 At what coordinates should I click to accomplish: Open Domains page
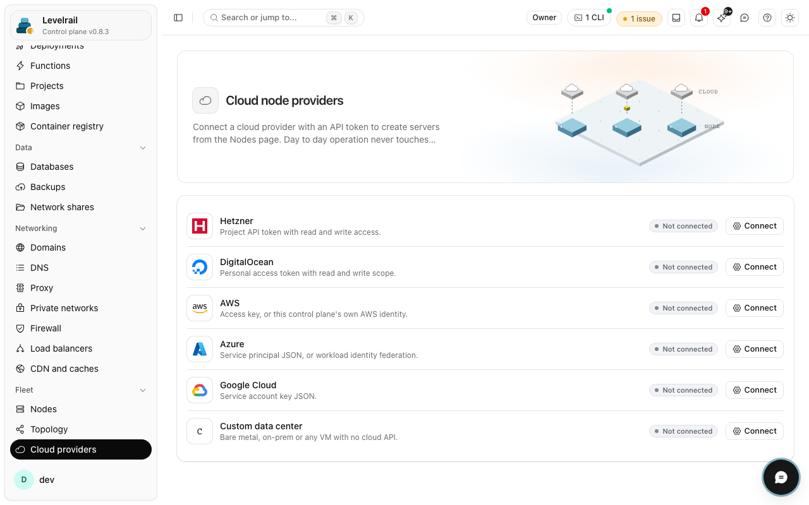click(x=81, y=247)
